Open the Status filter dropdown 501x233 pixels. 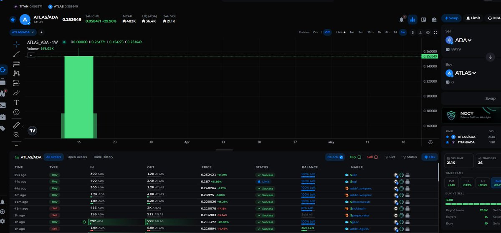[410, 157]
